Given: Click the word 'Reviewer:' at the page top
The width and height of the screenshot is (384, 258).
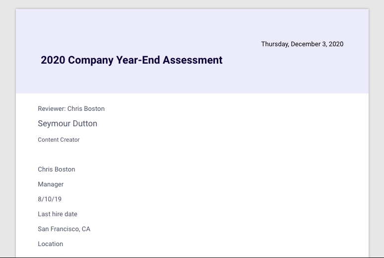Looking at the screenshot, I should [x=52, y=109].
